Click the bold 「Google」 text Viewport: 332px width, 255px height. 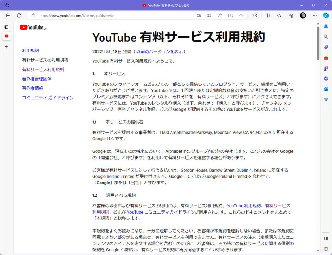pos(103,183)
